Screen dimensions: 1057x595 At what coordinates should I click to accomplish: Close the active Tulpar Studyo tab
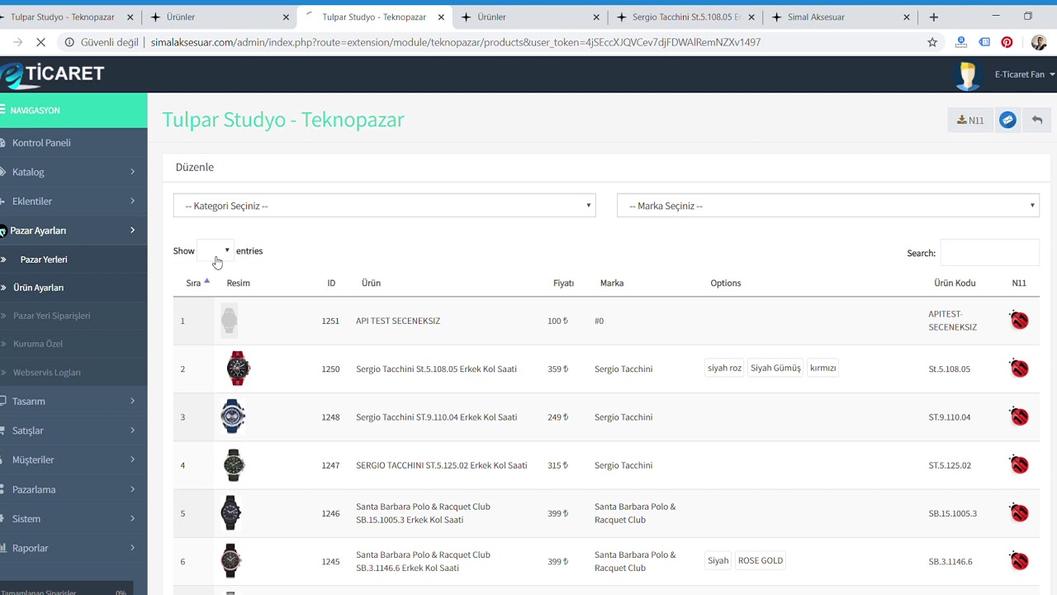[441, 17]
